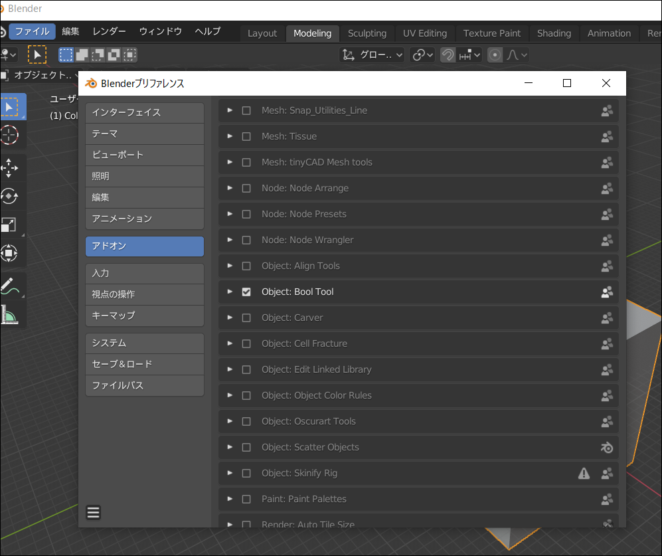Click the community icon for Bool Tool

[x=607, y=292]
